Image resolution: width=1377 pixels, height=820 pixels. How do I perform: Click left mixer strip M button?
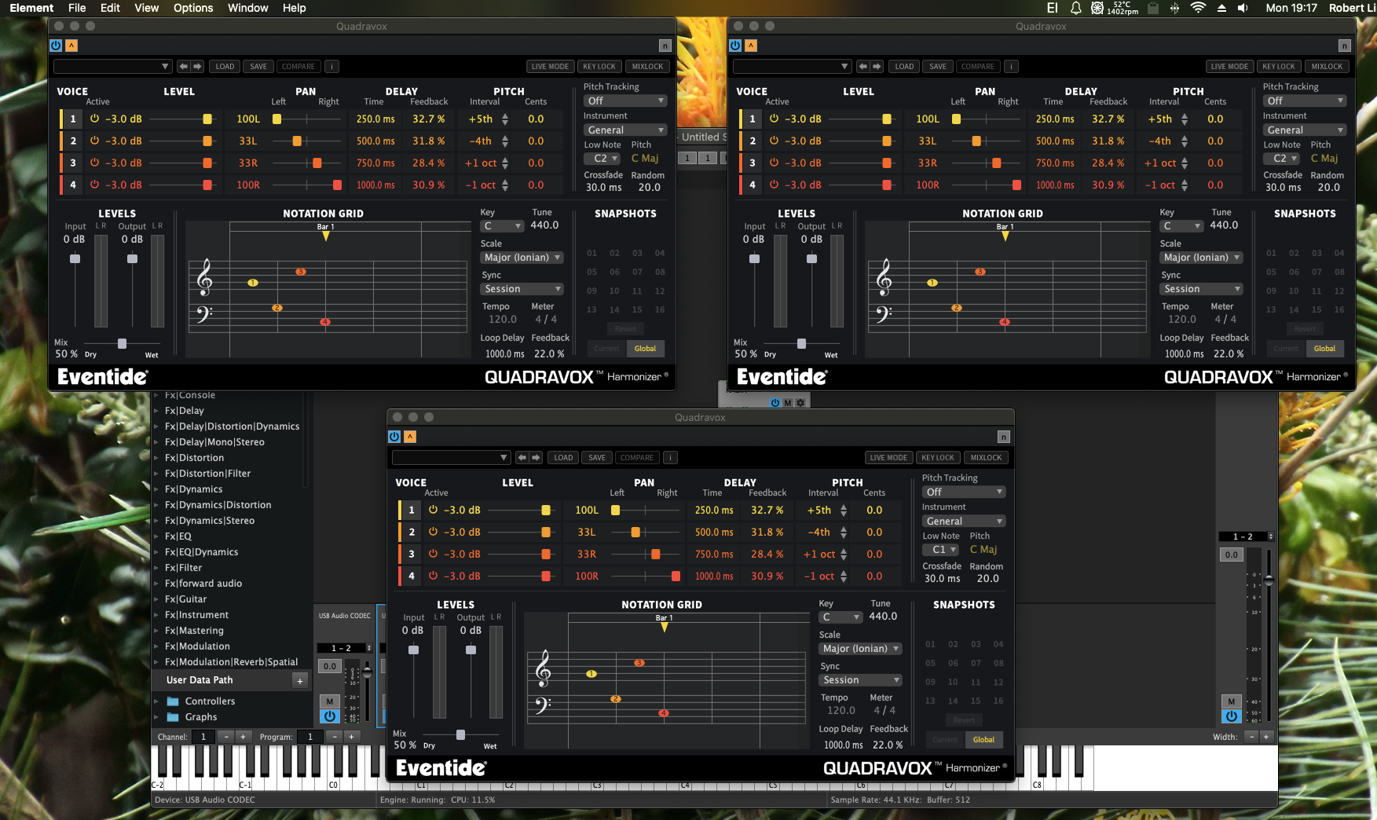click(x=330, y=701)
